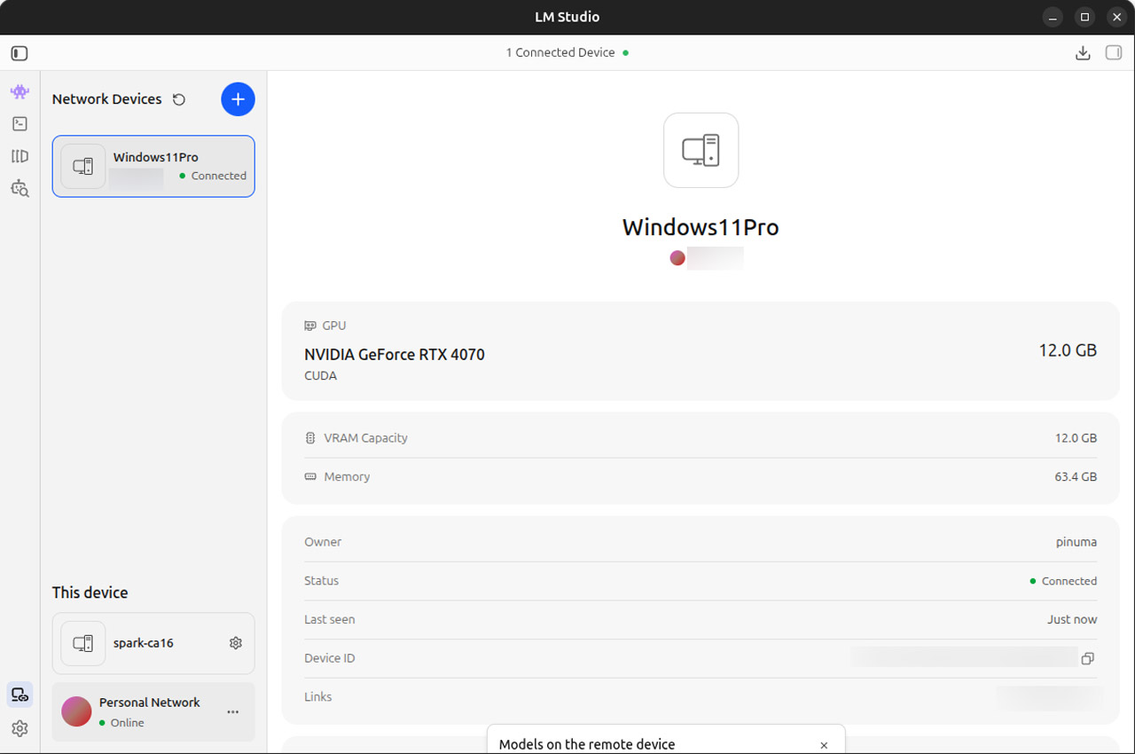Open settings gear for spark-ca16
This screenshot has width=1135, height=754.
click(x=236, y=643)
